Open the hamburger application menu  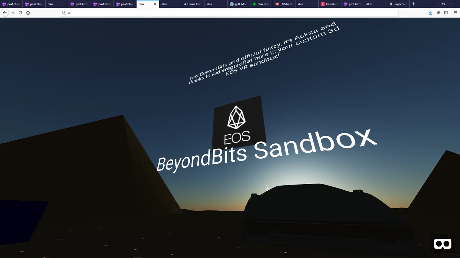coord(455,13)
